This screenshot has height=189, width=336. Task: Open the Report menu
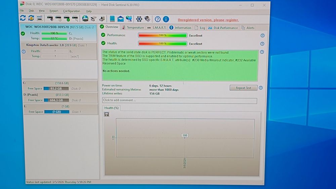point(54,11)
